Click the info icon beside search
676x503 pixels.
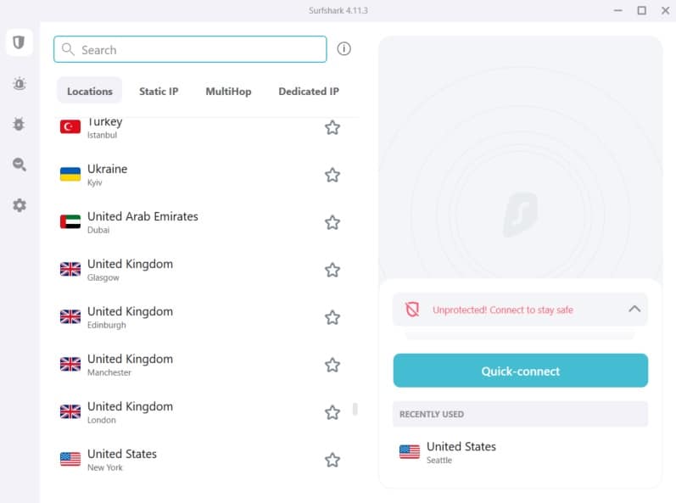pos(344,48)
